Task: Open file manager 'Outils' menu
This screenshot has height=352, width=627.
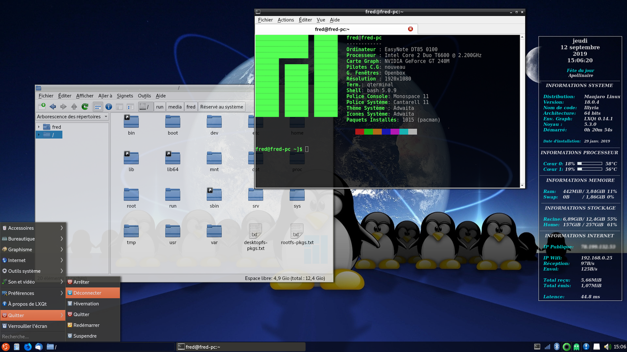Action: [145, 96]
